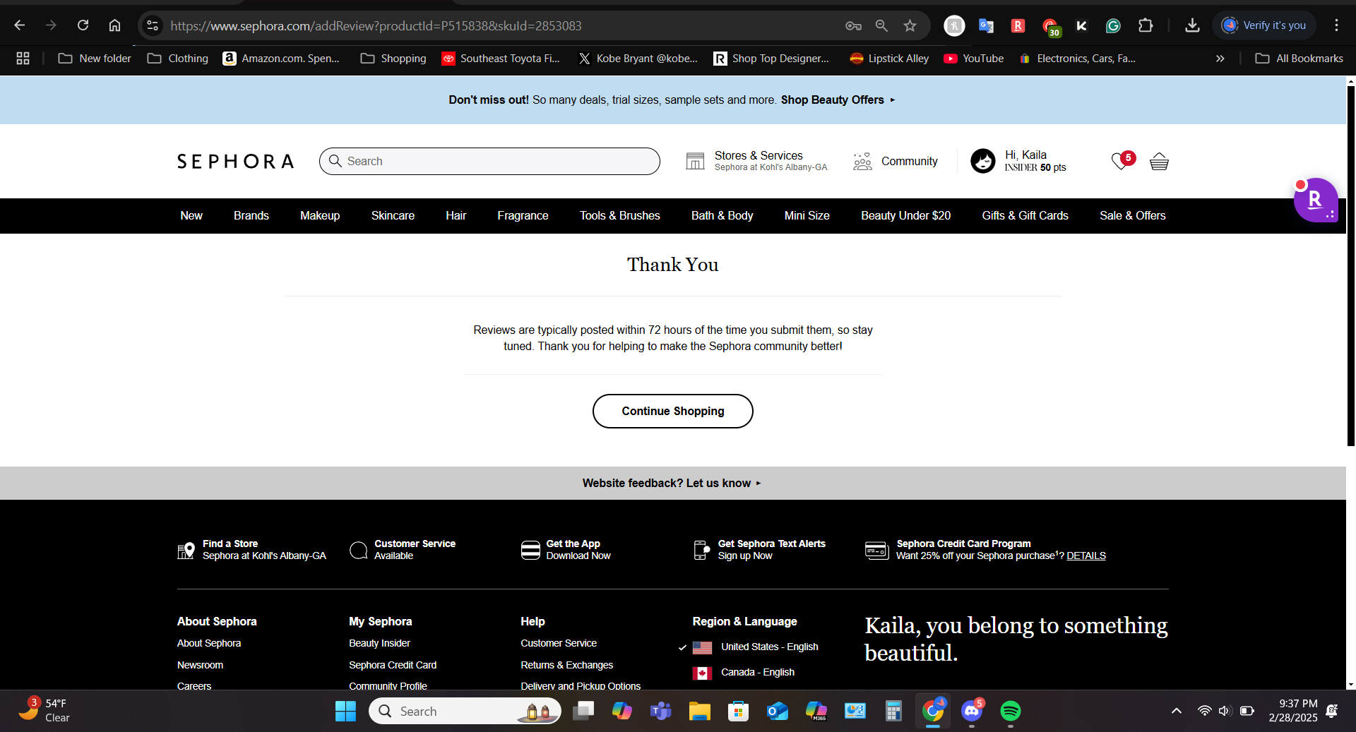Select United States - English region
The height and width of the screenshot is (732, 1356).
tap(769, 647)
